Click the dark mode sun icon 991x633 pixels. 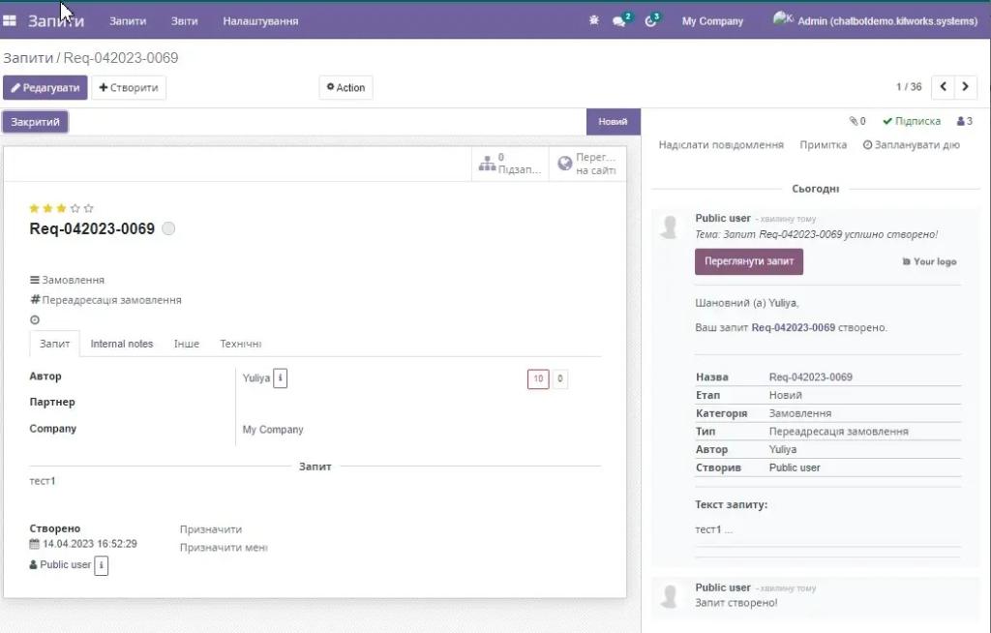(x=594, y=19)
